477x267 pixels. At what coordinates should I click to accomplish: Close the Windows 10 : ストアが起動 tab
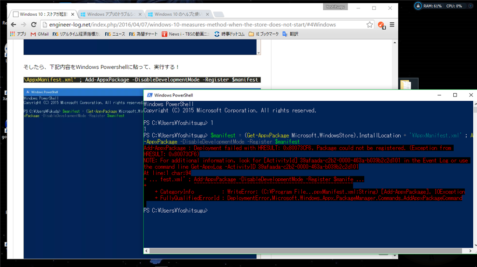[x=72, y=14]
